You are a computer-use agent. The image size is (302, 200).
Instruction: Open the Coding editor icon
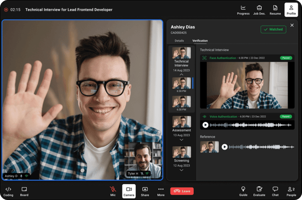click(x=8, y=189)
